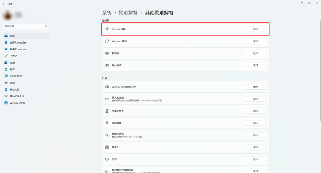Viewport: 321px width, 173px height.
Task: Run the Windows 更新 troubleshooter
Action: (256, 41)
